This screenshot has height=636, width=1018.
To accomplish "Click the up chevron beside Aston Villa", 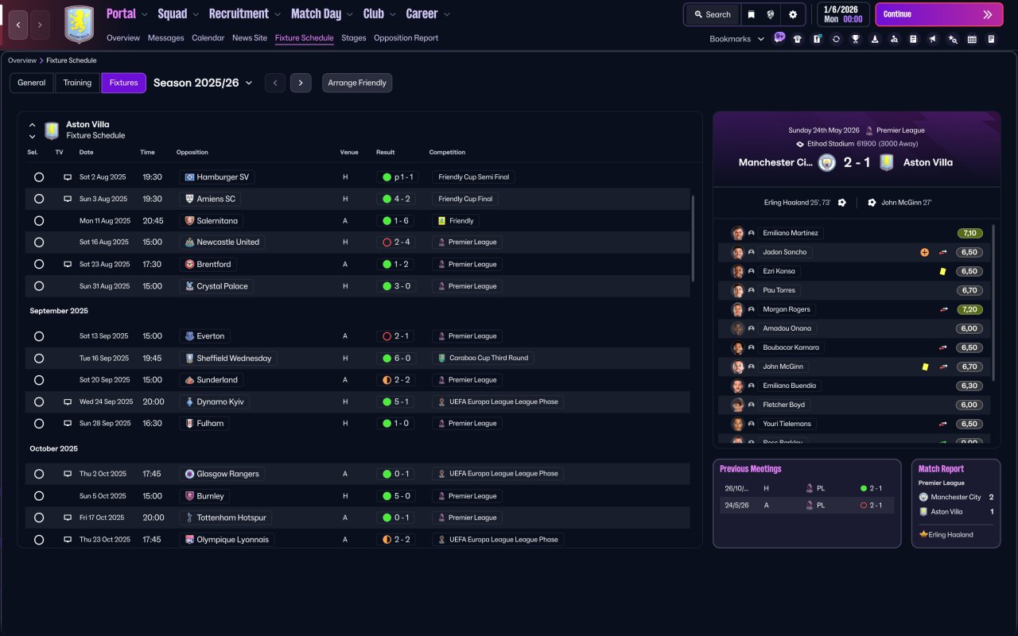I will pyautogui.click(x=33, y=125).
